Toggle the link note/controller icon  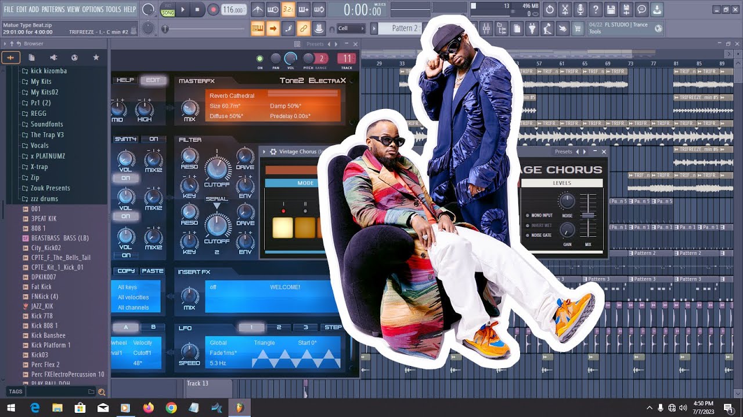point(304,28)
